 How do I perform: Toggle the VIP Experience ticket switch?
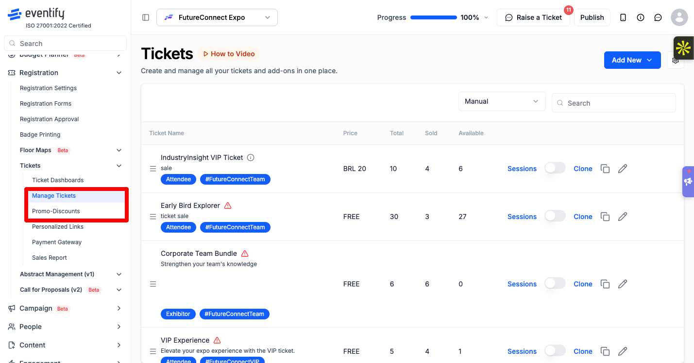[x=555, y=351]
